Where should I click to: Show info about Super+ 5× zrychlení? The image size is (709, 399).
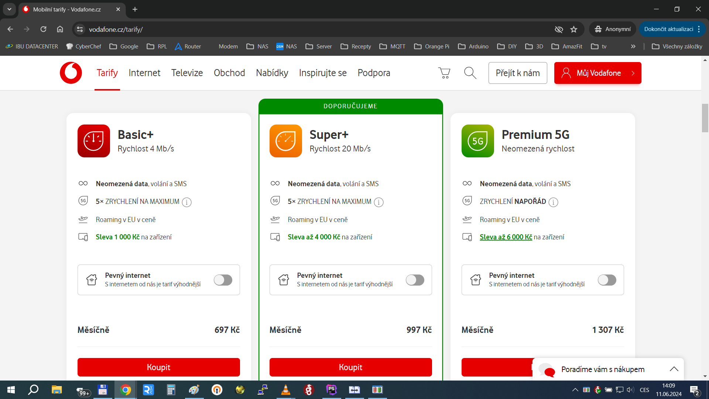[379, 202]
